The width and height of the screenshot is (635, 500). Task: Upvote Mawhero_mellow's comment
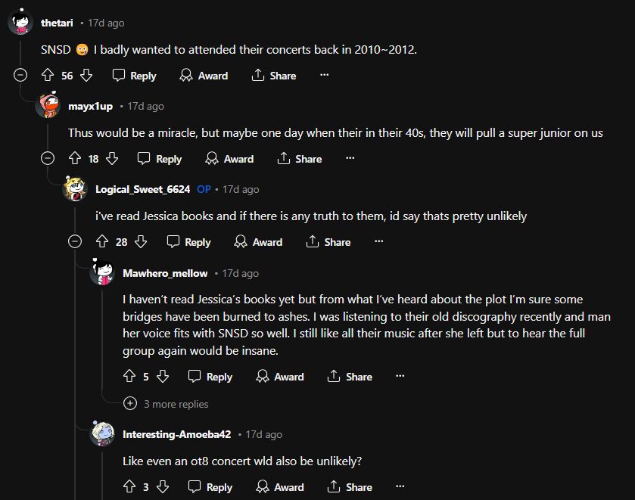pos(129,377)
